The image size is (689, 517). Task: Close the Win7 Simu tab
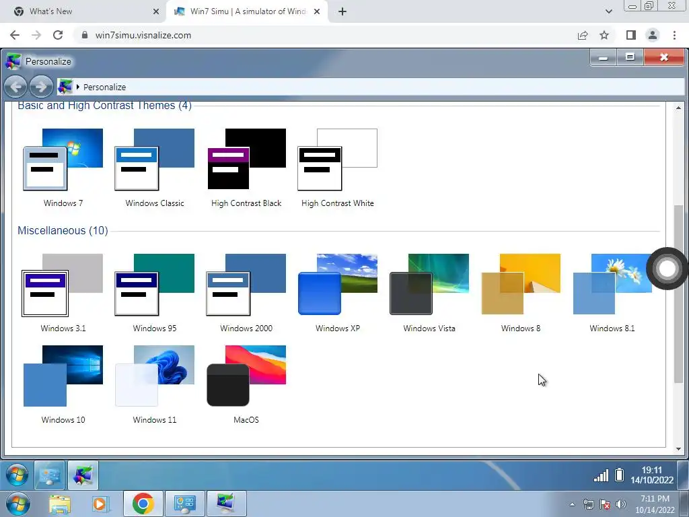pos(317,12)
